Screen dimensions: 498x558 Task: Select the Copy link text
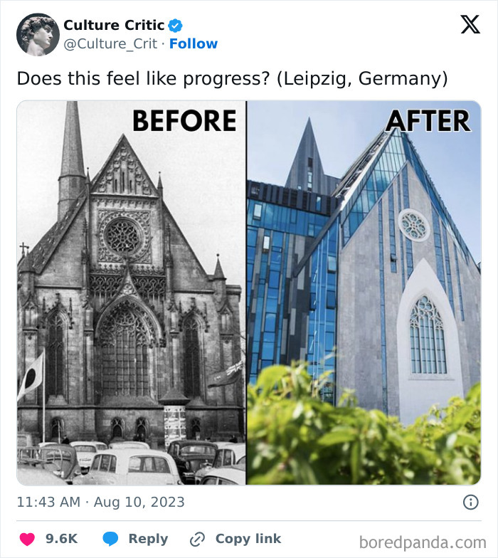click(248, 539)
